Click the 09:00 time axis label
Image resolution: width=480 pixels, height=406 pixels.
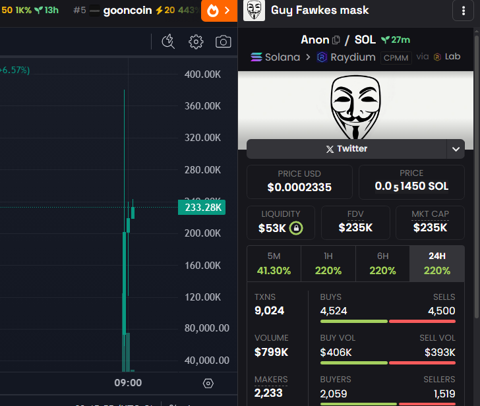click(128, 383)
